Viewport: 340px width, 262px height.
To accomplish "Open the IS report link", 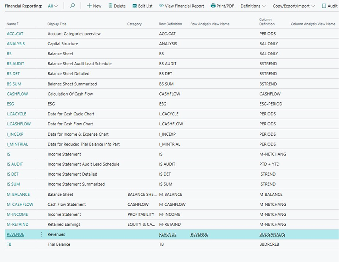I will point(8,154).
